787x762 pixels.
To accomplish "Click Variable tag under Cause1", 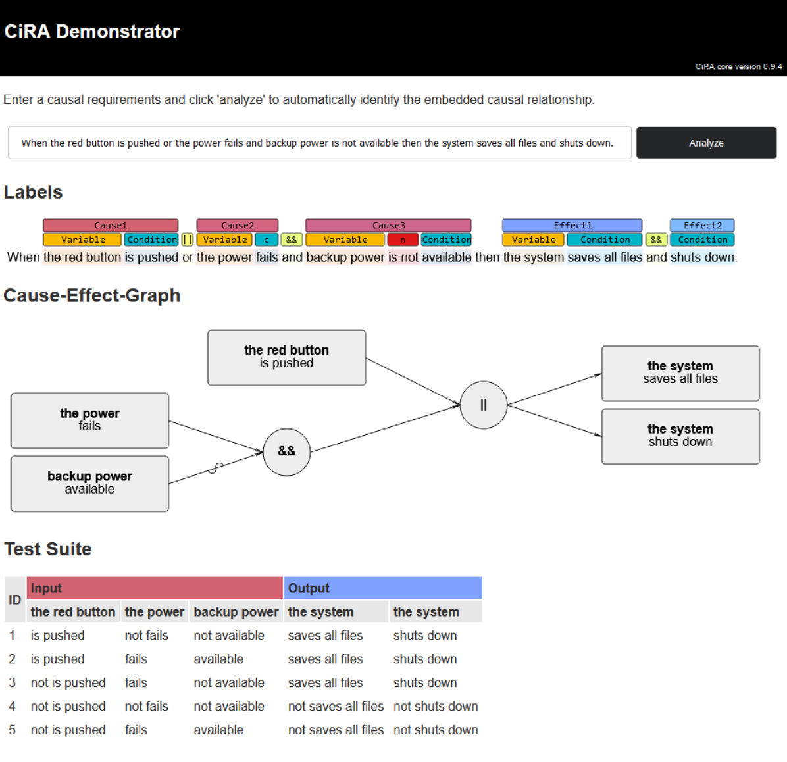I will click(82, 240).
